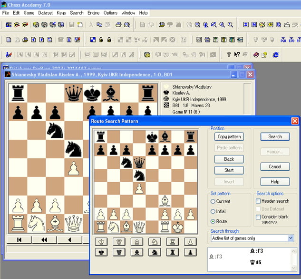301x279 pixels.
Task: Click the Copy pattern button
Action: click(x=229, y=136)
